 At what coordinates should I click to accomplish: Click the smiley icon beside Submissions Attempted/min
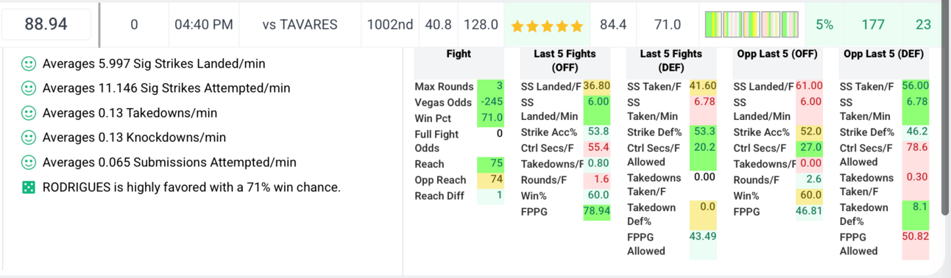(x=28, y=163)
